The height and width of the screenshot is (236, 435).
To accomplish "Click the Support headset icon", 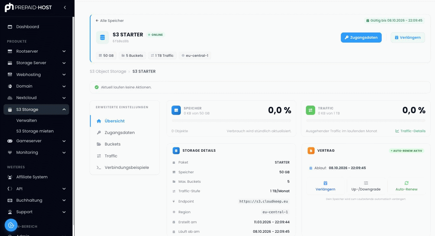I will (10, 212).
